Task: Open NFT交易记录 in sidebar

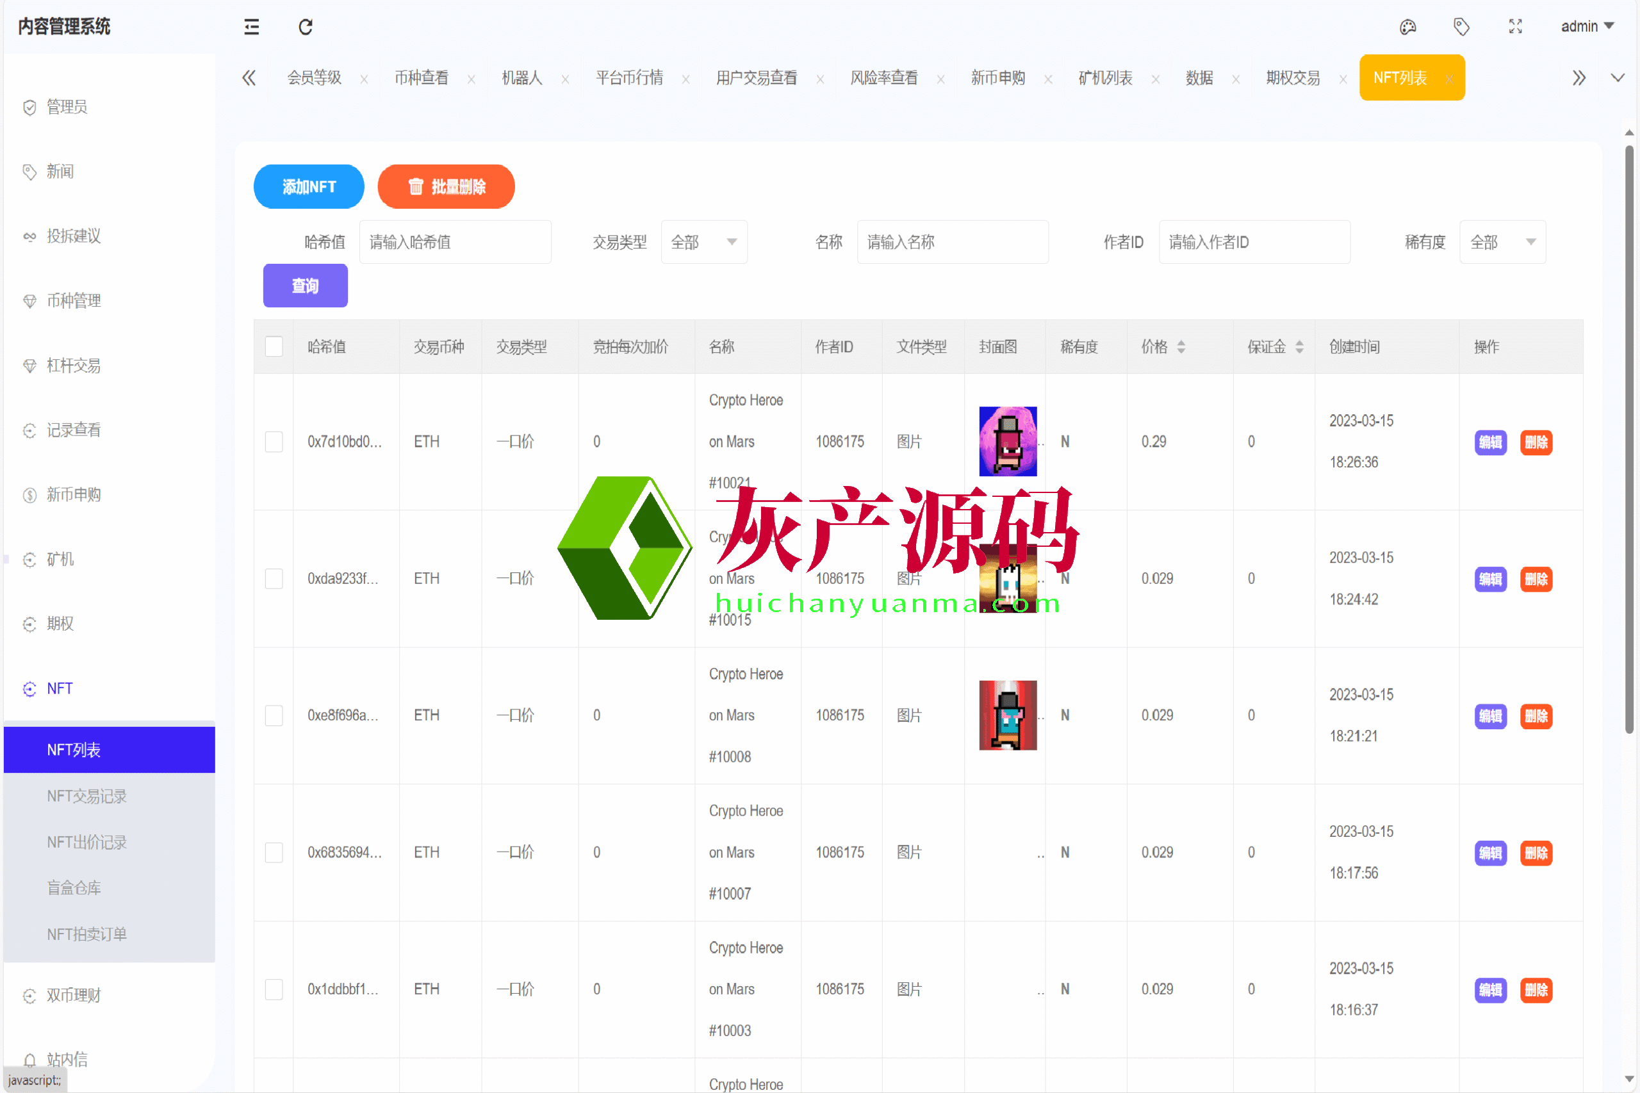Action: (x=86, y=796)
